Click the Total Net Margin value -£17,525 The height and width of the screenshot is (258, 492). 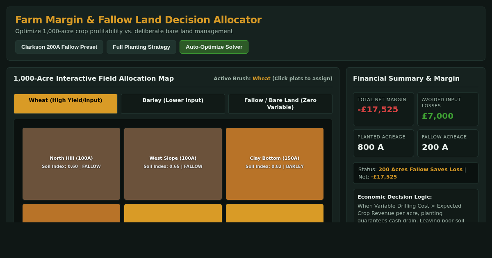(x=378, y=110)
